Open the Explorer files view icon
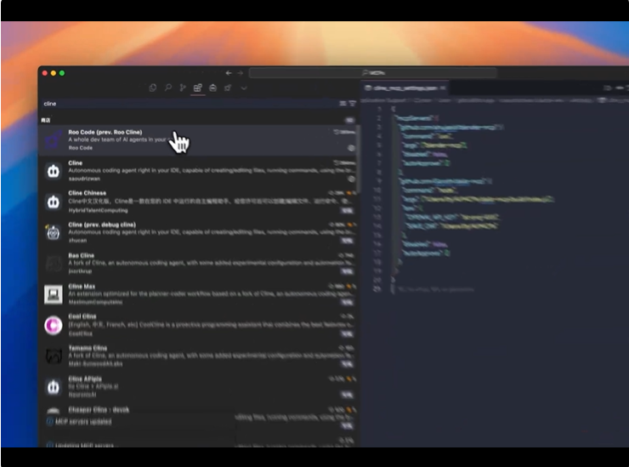 tap(152, 88)
